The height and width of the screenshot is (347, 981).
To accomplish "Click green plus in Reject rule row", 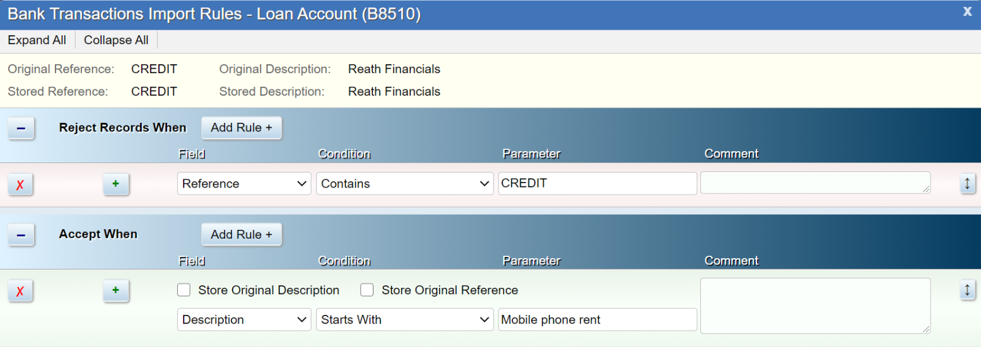I will pyautogui.click(x=115, y=184).
